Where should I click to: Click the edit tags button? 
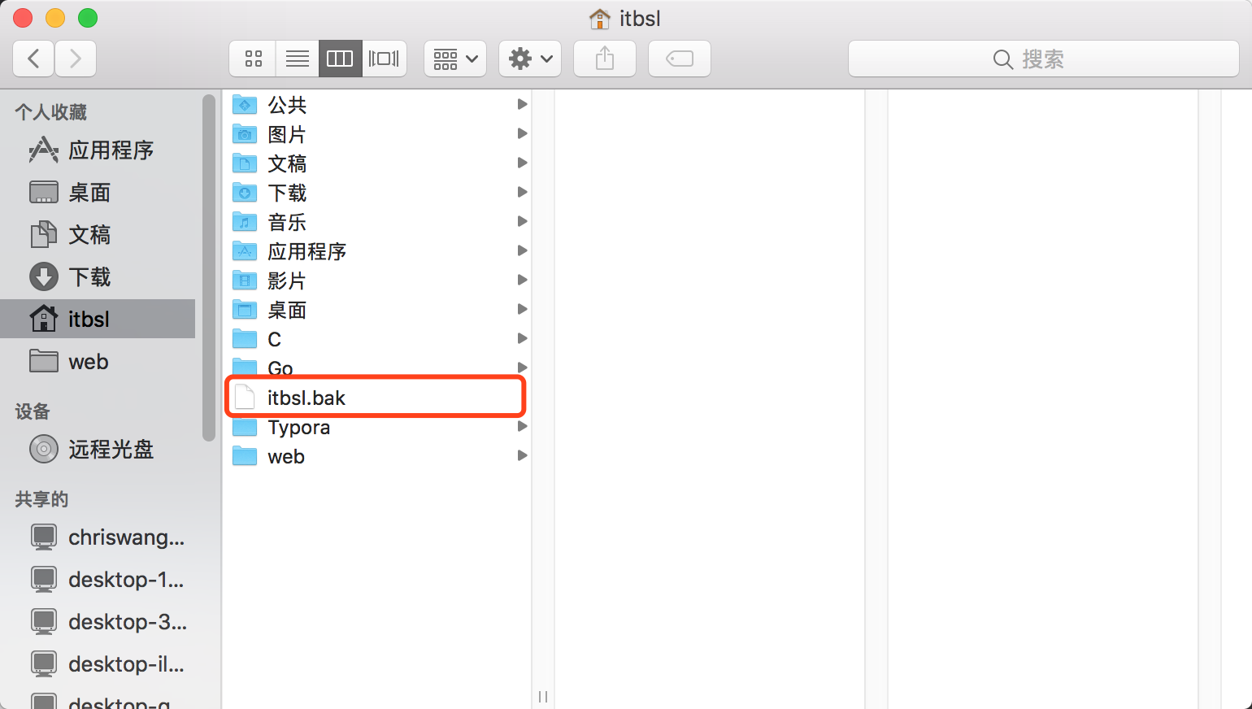[x=680, y=59]
